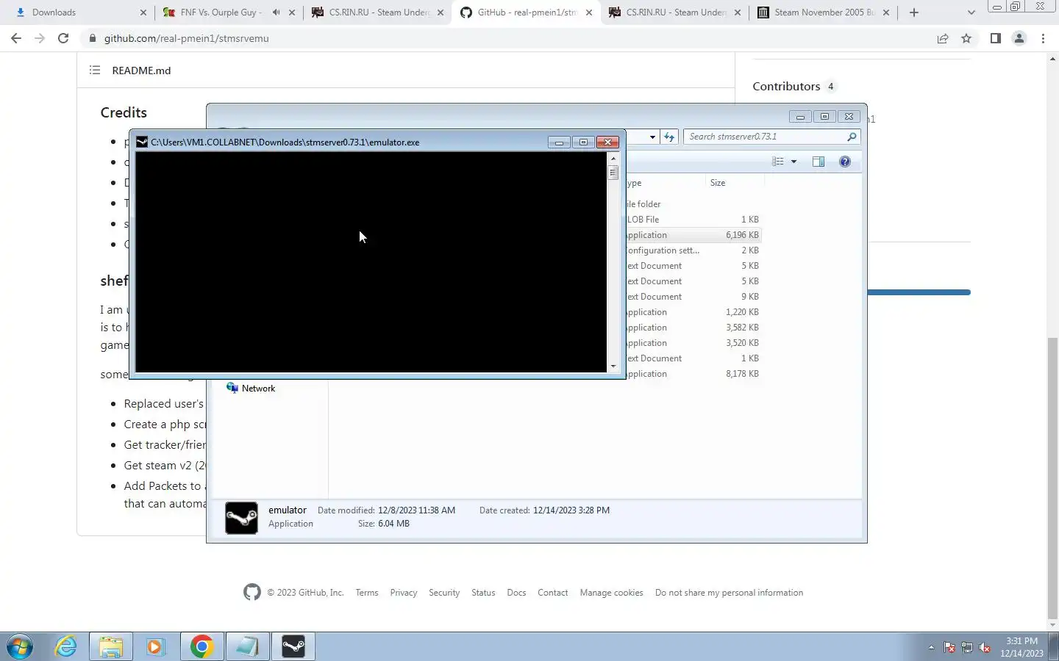Open Chrome side panel

click(995, 38)
